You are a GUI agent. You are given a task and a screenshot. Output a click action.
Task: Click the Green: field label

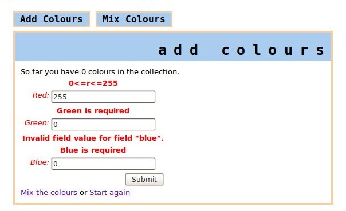coord(37,123)
